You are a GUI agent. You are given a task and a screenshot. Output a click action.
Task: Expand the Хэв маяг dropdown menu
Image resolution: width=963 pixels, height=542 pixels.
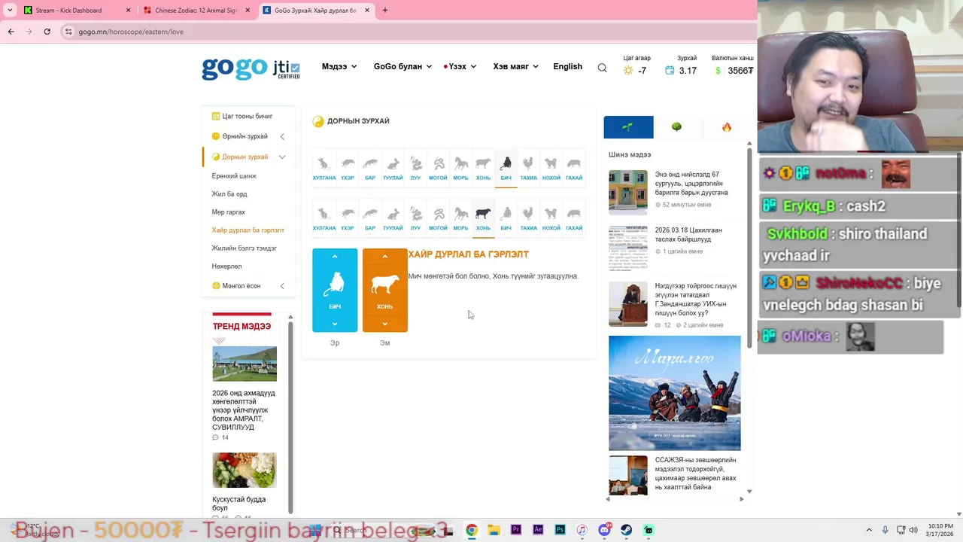[x=515, y=66]
